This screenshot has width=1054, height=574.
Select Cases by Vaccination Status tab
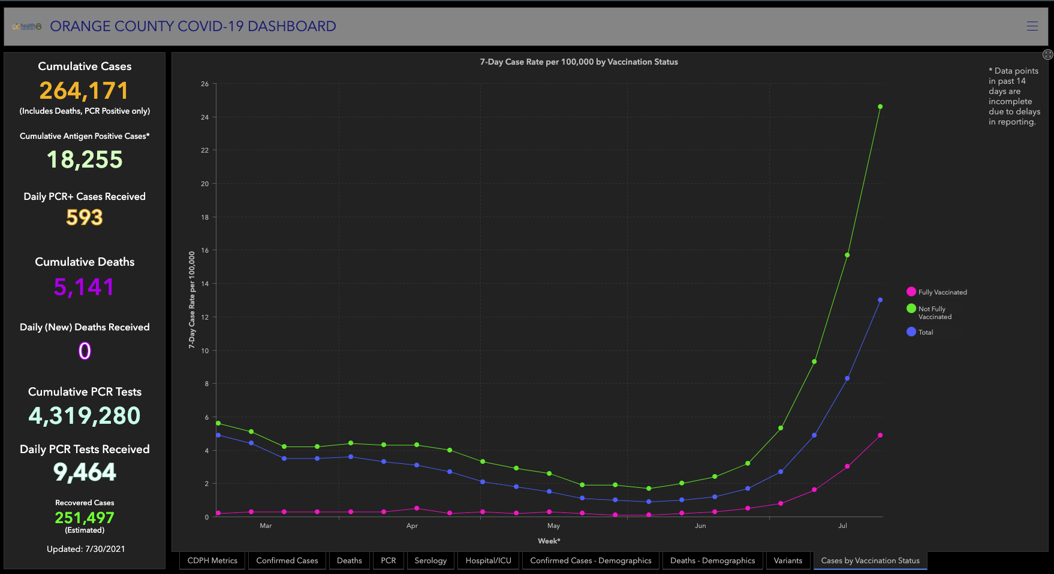pyautogui.click(x=870, y=561)
